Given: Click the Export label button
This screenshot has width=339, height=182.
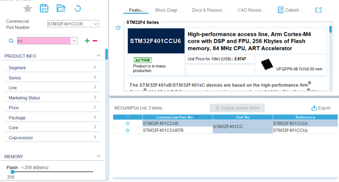Looking at the screenshot, I should pyautogui.click(x=324, y=108).
